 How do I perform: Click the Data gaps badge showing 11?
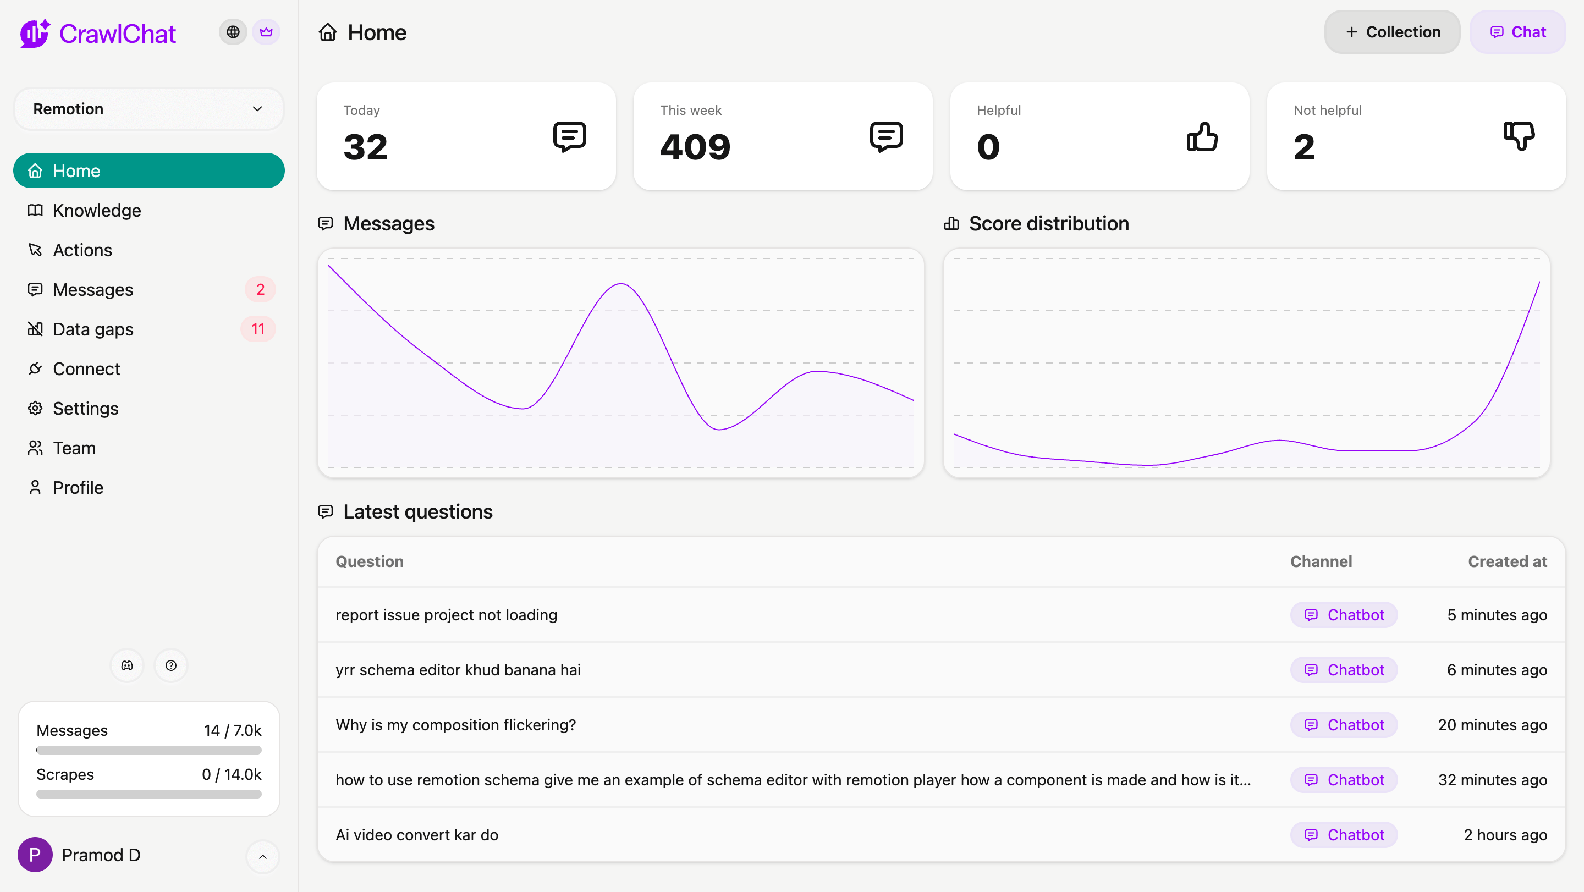pyautogui.click(x=258, y=329)
